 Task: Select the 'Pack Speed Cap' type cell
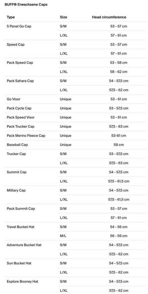pos(20,62)
